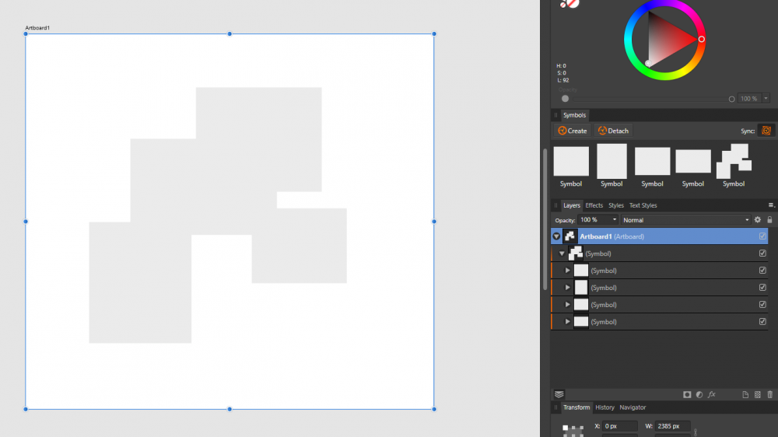Click the Detach symbol button
The image size is (778, 437).
click(612, 131)
